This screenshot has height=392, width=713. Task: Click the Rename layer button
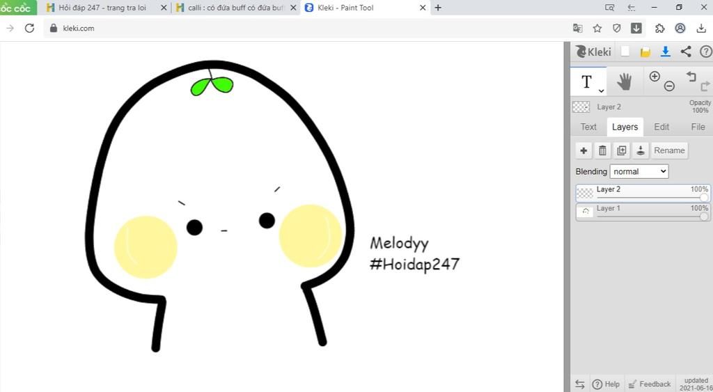tap(669, 150)
